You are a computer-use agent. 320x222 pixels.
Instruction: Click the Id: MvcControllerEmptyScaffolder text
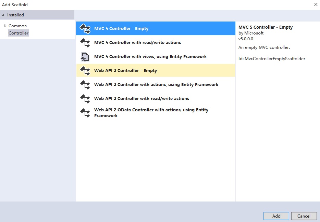(x=272, y=59)
